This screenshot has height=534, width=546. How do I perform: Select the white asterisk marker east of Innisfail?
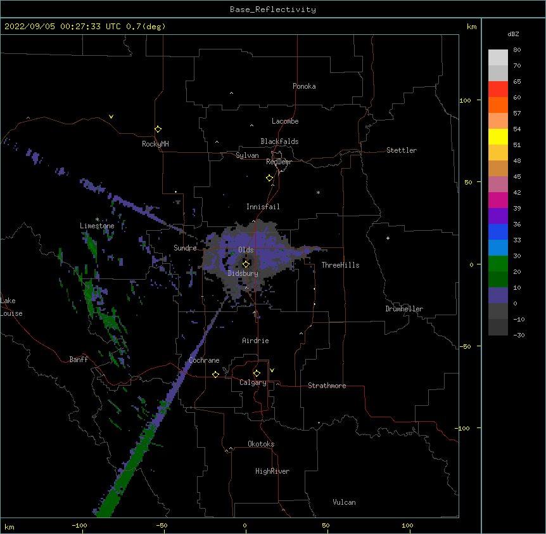[x=318, y=192]
